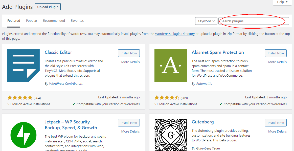Screen dimensions: 294x151
Task: Switch to the Popular tab
Action: pyautogui.click(x=32, y=21)
